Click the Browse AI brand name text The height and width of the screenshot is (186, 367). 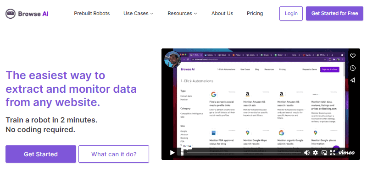pos(33,14)
